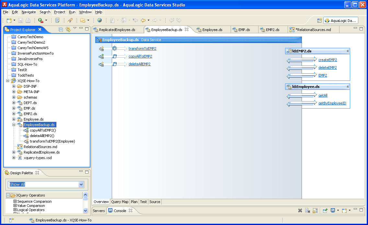Switch to *RelationalSources.md editor tab
The height and width of the screenshot is (225, 368).
(313, 30)
